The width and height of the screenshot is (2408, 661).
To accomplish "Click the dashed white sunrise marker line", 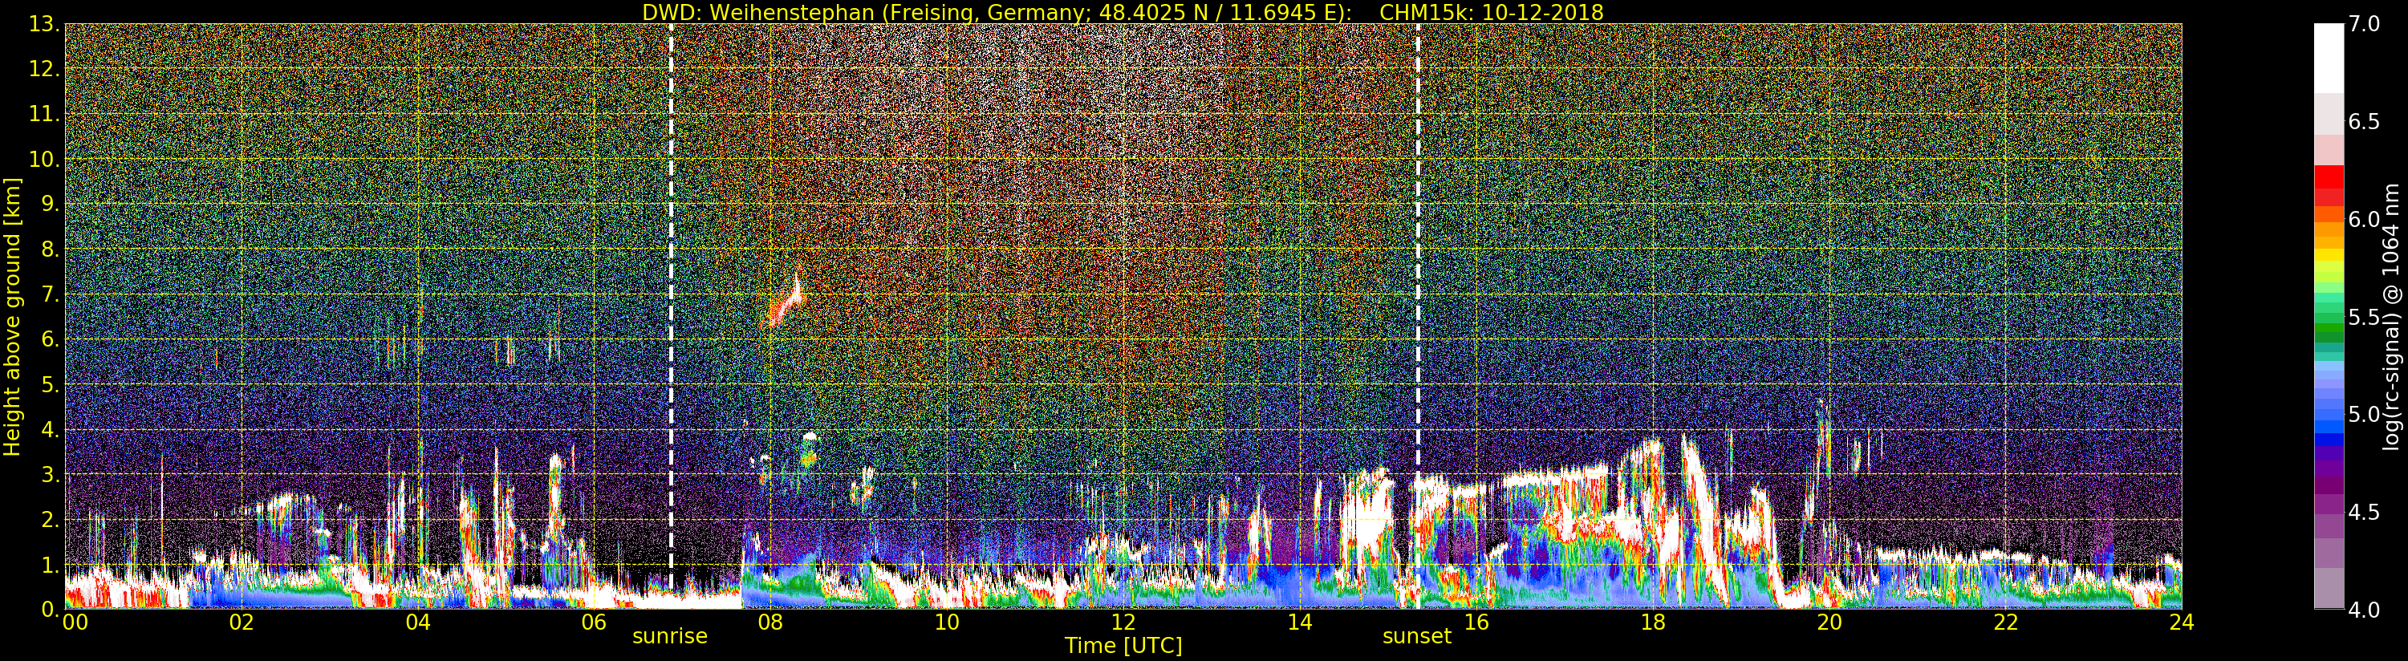I will (x=670, y=316).
